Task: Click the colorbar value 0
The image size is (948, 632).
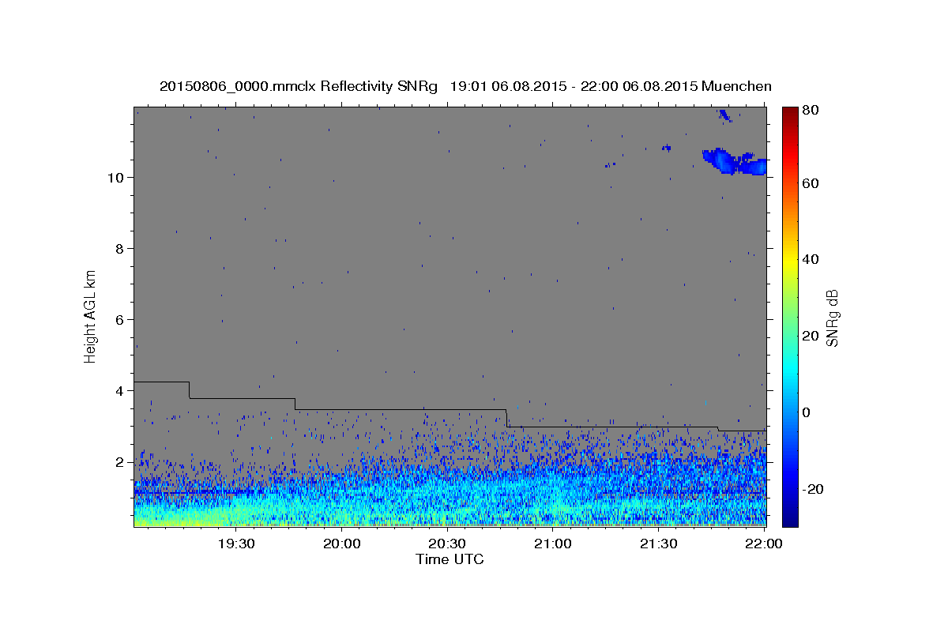Action: coord(807,412)
